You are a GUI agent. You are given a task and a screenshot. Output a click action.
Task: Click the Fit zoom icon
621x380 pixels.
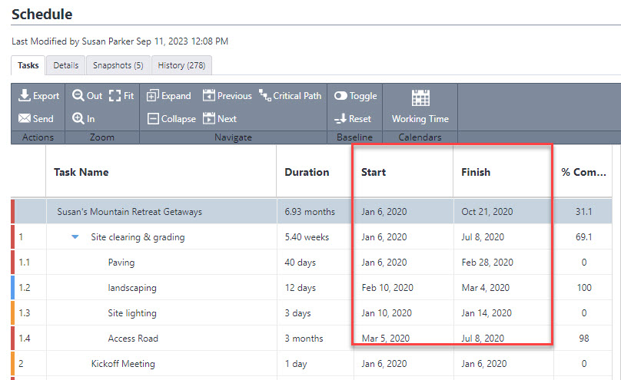click(x=115, y=96)
